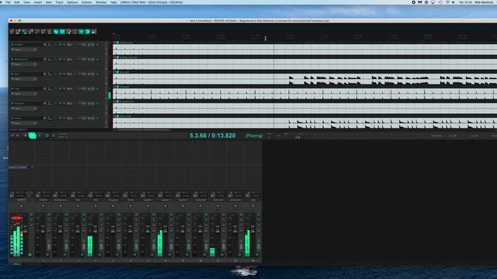Viewport: 497px width, 279px height.
Task: Click the clock in the macOS menu bar
Action: coord(466,2)
